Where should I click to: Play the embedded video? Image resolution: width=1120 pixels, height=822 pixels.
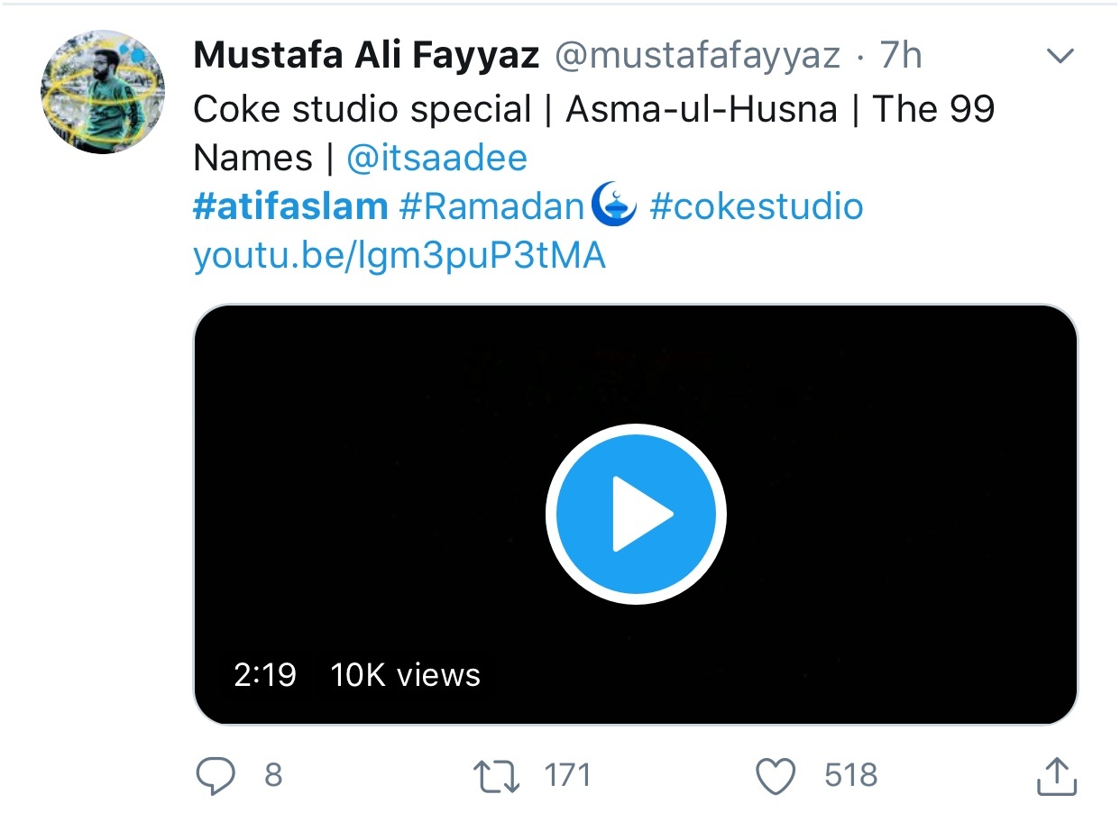click(636, 514)
